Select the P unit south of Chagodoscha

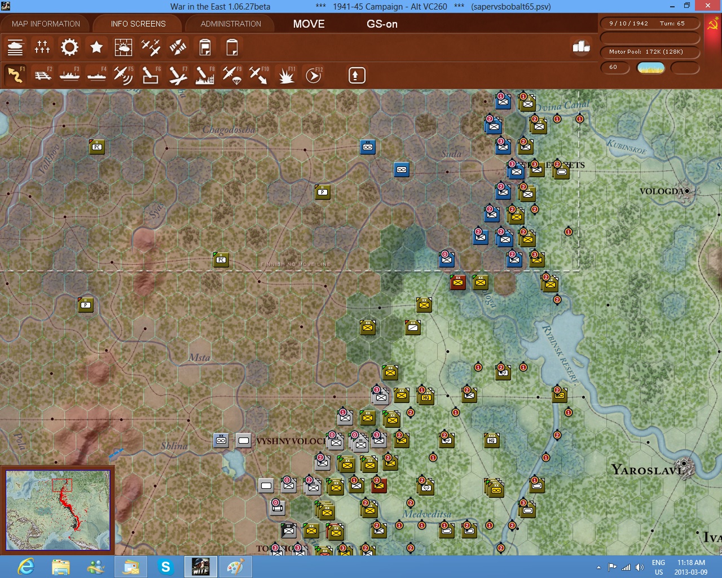point(323,192)
